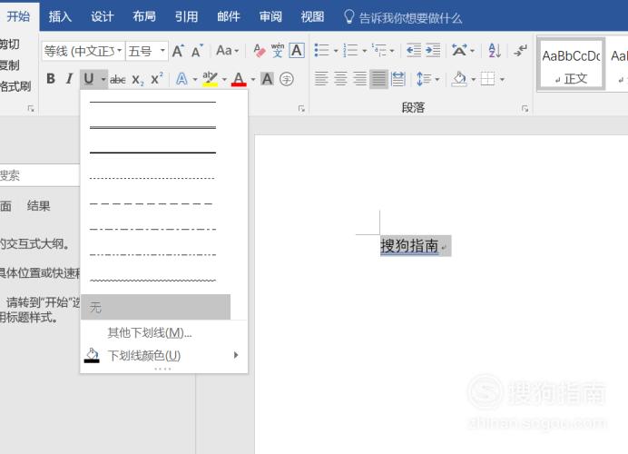Show or hide paragraph marks

point(521,51)
